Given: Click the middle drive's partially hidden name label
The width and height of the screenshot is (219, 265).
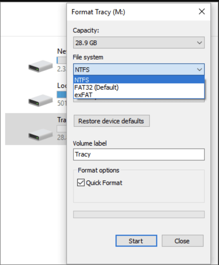Looking at the screenshot, I should tap(62, 86).
